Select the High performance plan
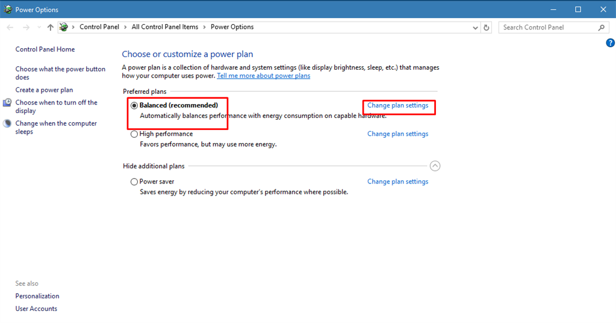The width and height of the screenshot is (616, 323). coord(134,134)
